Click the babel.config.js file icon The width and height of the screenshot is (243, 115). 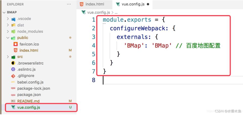tap(13, 82)
